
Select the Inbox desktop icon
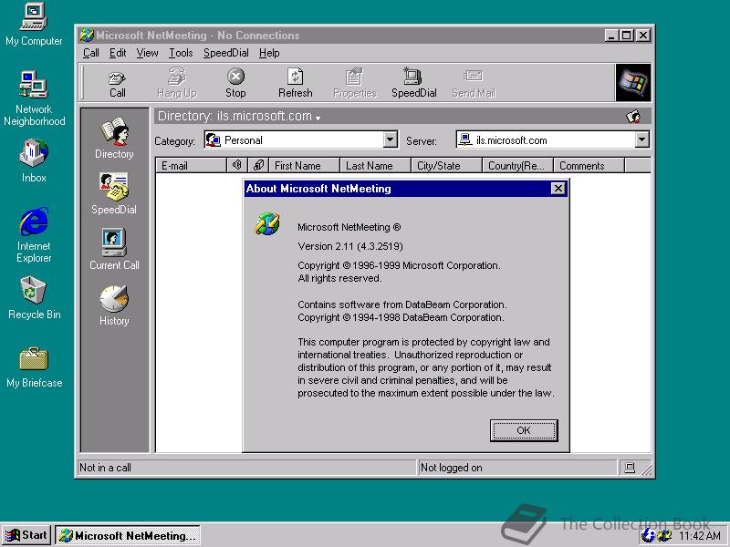(34, 161)
